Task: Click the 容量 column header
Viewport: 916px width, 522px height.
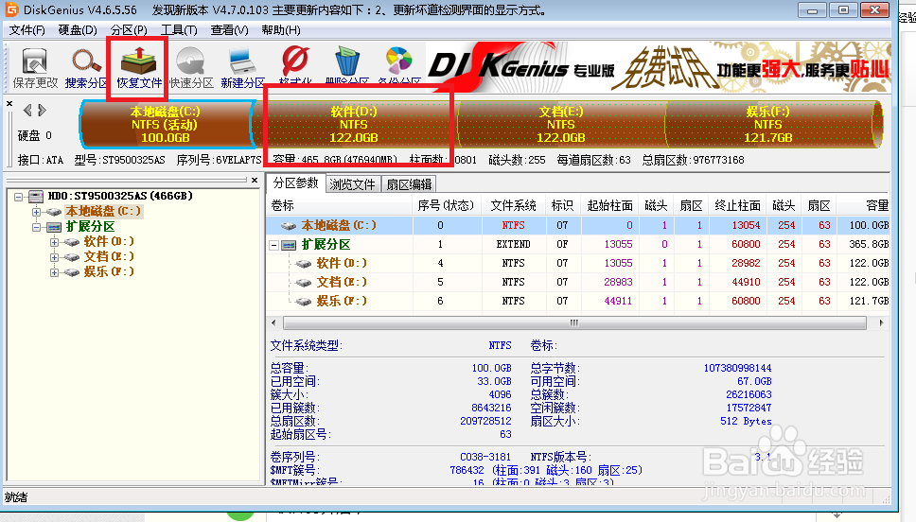Action: [x=863, y=205]
